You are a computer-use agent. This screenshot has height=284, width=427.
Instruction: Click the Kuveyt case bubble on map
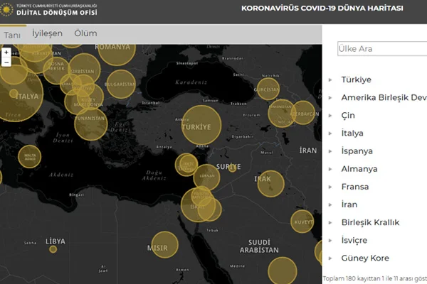302,222
